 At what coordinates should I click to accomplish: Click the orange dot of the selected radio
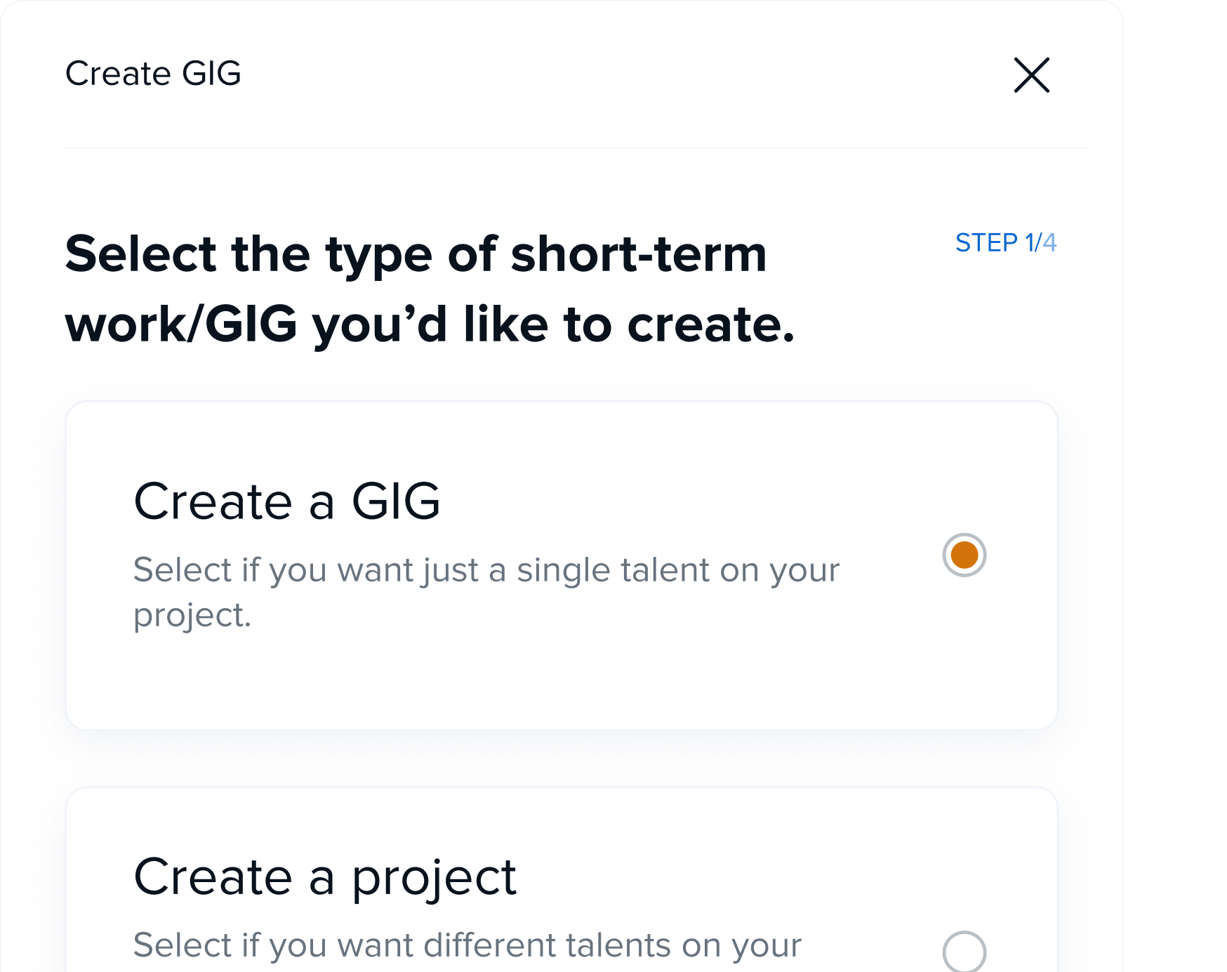tap(964, 556)
